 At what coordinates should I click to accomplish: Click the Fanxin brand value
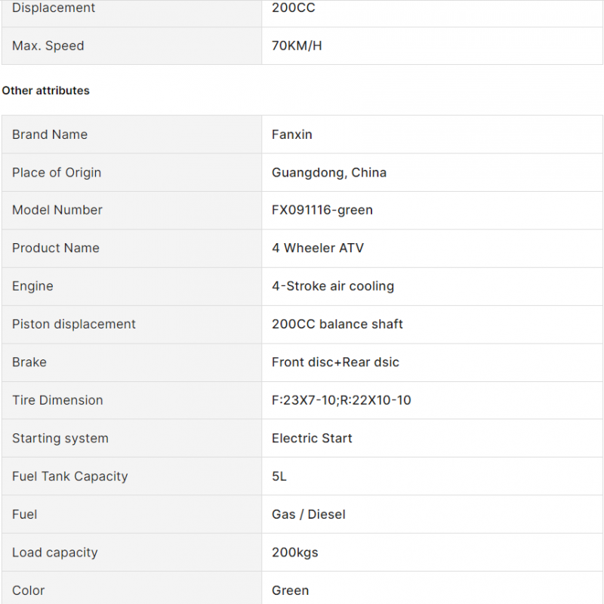pyautogui.click(x=291, y=134)
